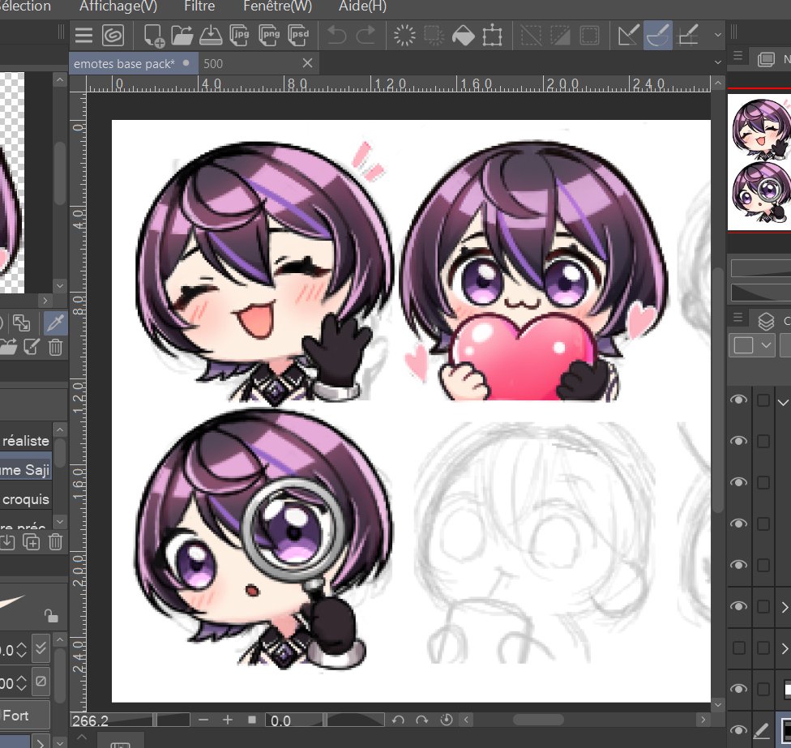Image resolution: width=791 pixels, height=748 pixels.
Task: Click the Clear (delete) command icon
Action: [404, 36]
